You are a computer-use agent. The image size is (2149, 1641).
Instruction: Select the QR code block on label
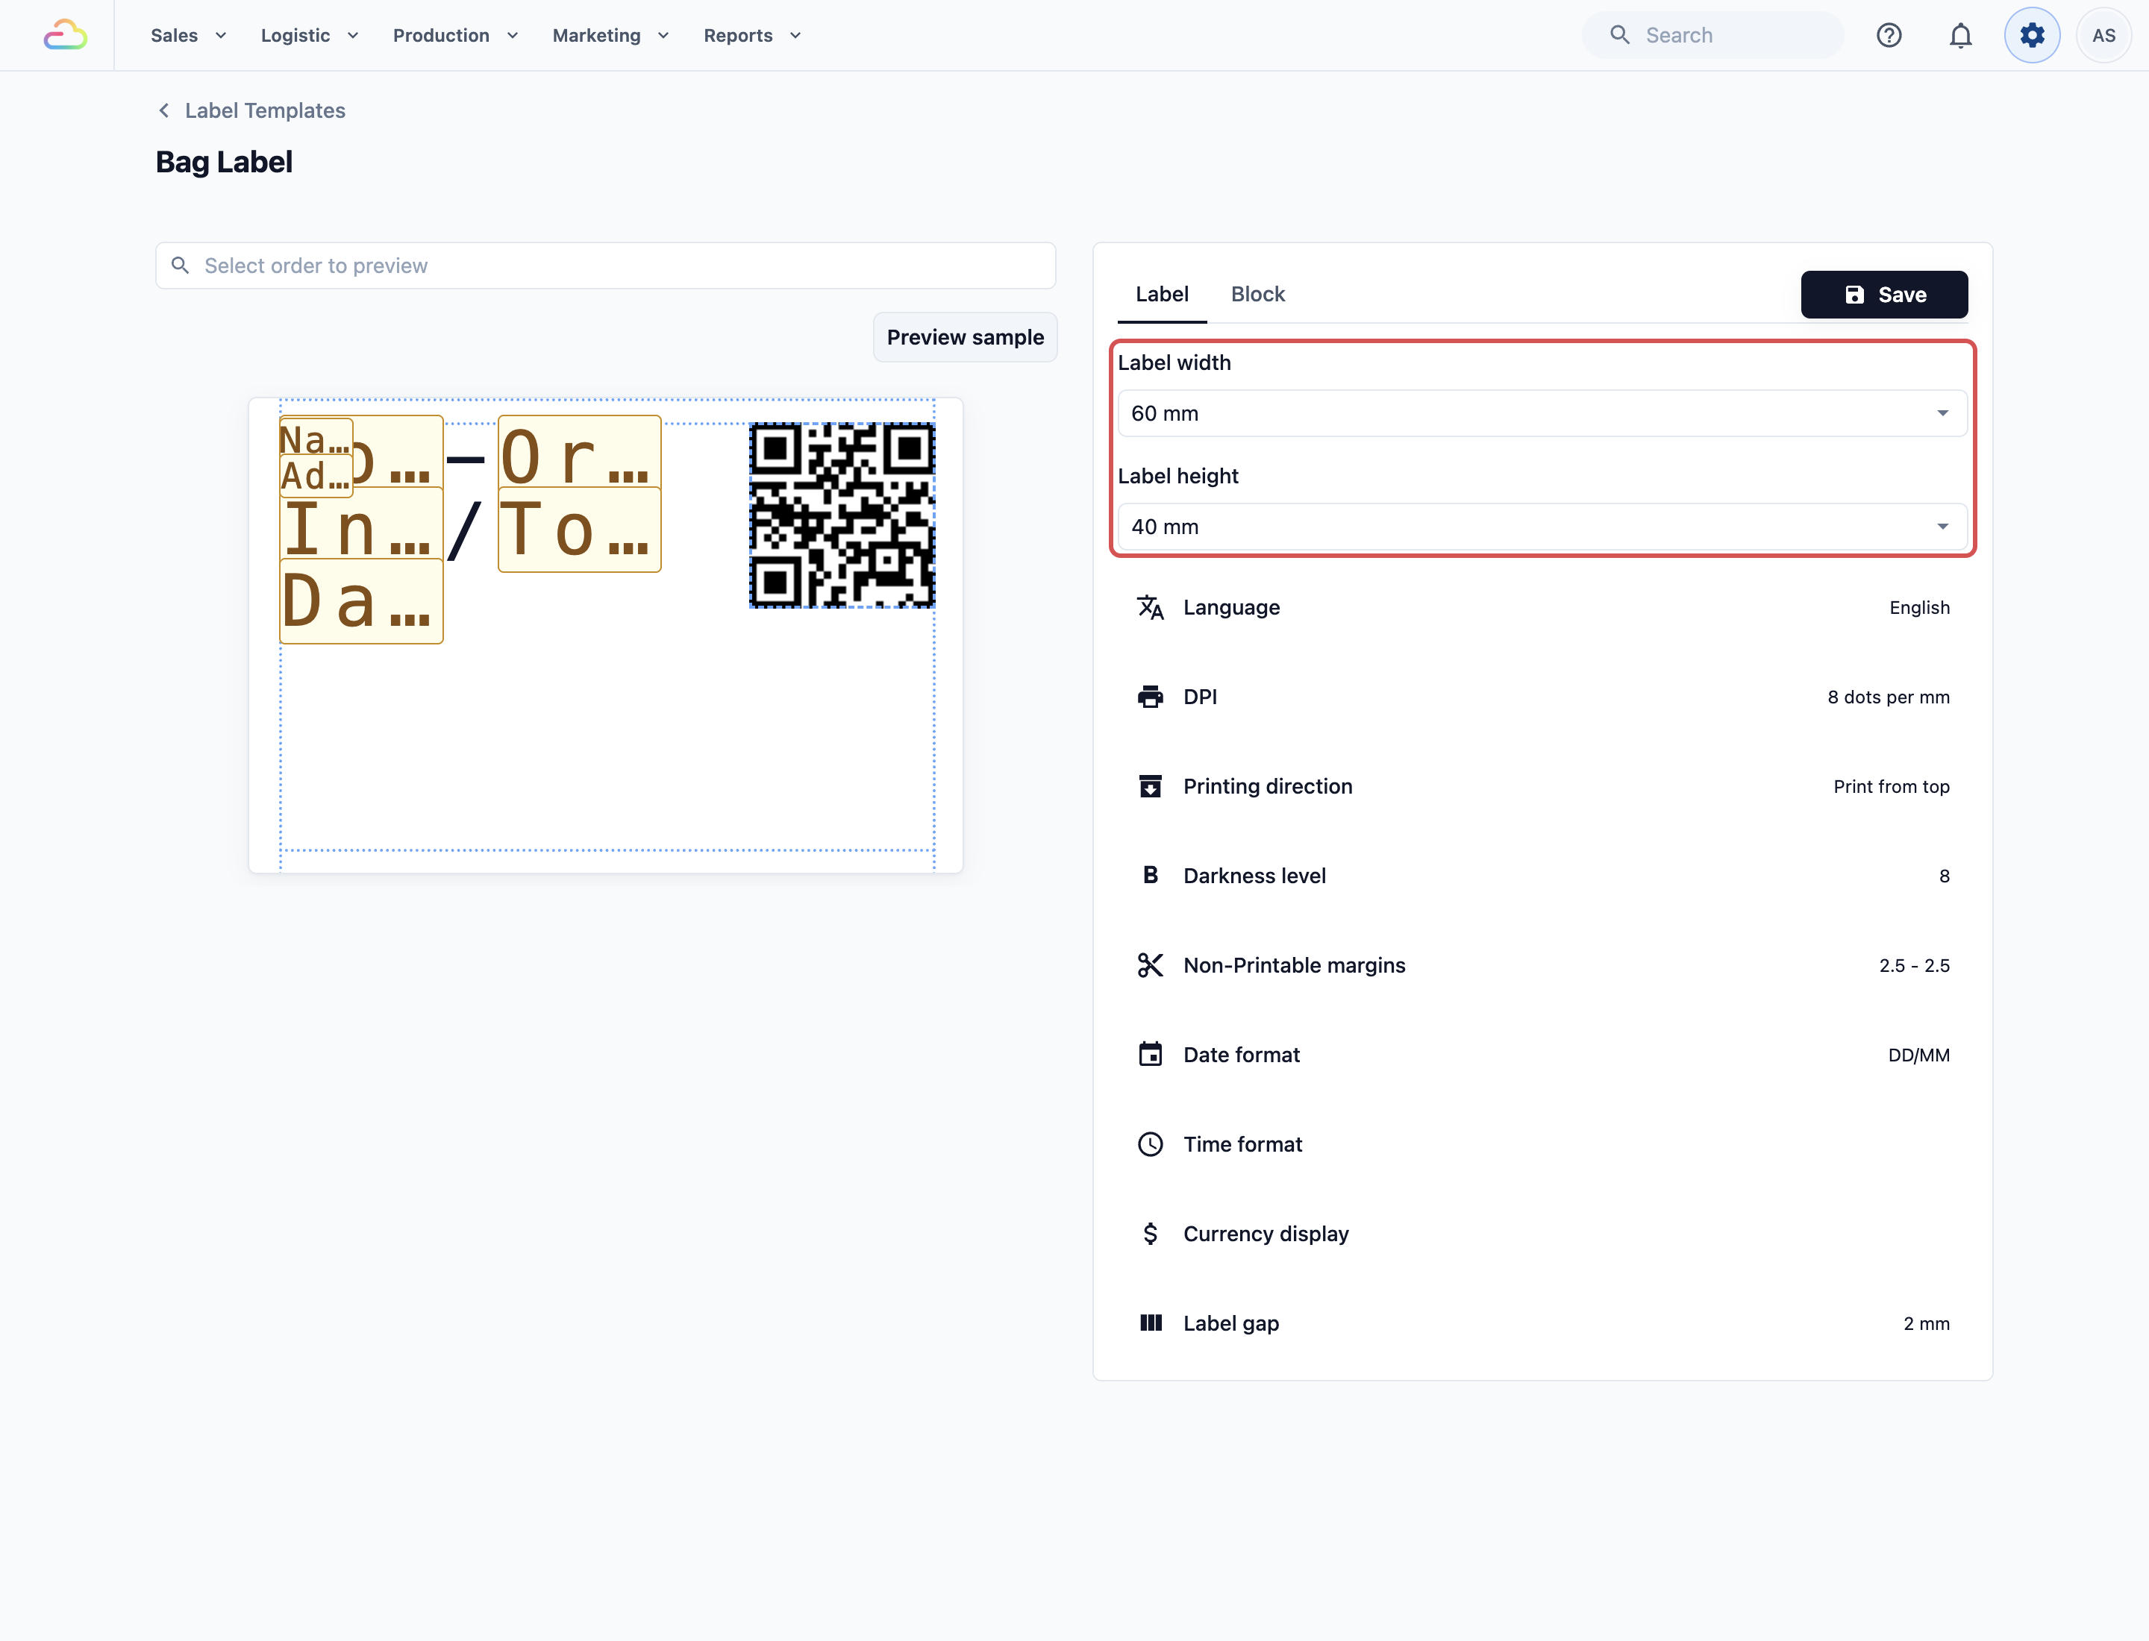(842, 515)
